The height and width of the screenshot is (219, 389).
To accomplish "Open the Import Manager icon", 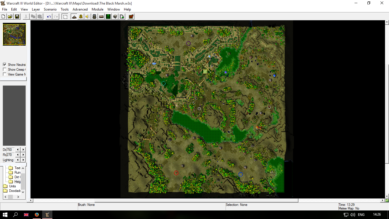I will coord(122,17).
